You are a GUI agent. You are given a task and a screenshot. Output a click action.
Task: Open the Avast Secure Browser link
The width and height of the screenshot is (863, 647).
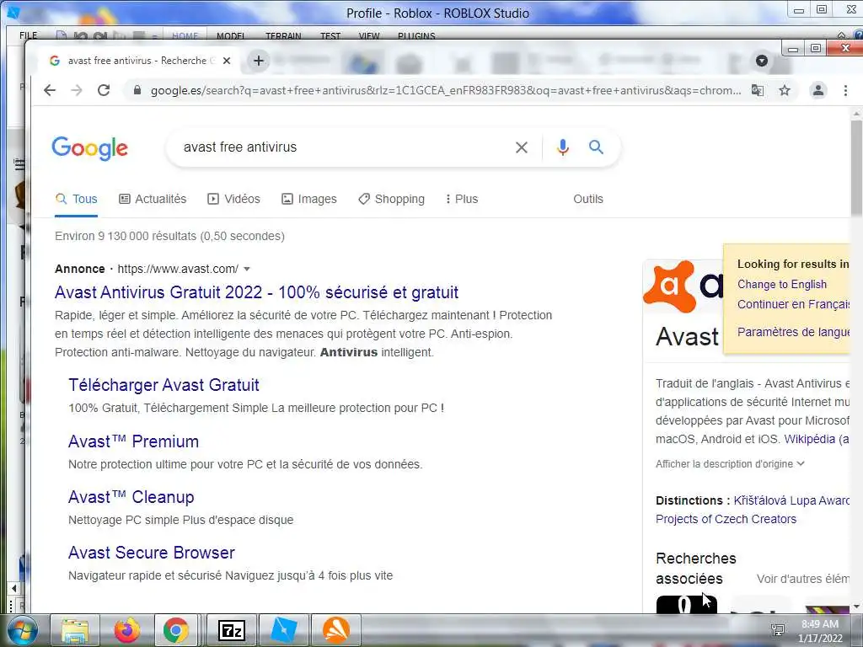pos(152,553)
